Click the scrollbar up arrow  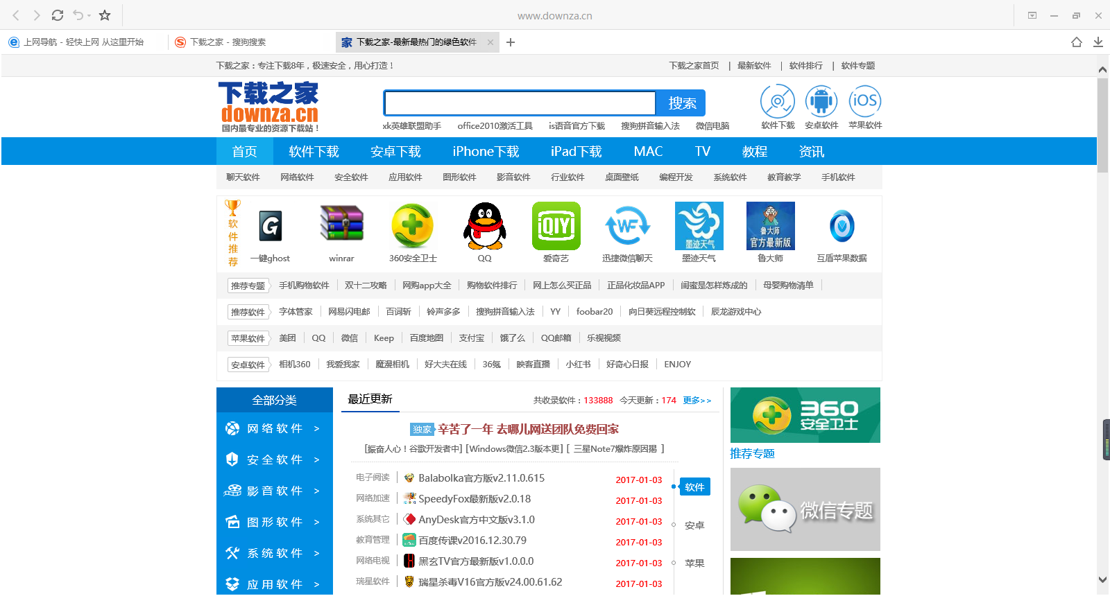coord(1102,69)
